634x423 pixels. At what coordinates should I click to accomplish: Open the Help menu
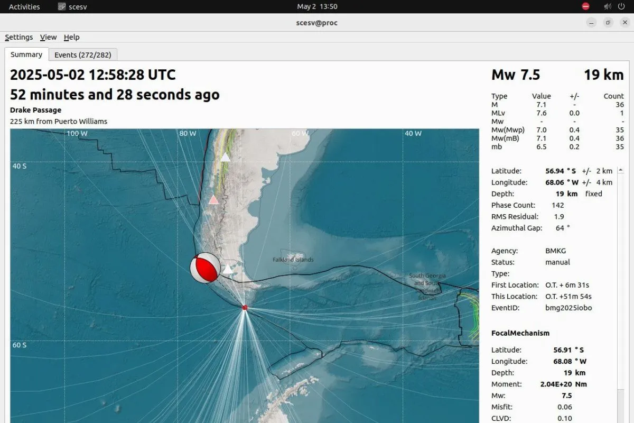pos(71,37)
